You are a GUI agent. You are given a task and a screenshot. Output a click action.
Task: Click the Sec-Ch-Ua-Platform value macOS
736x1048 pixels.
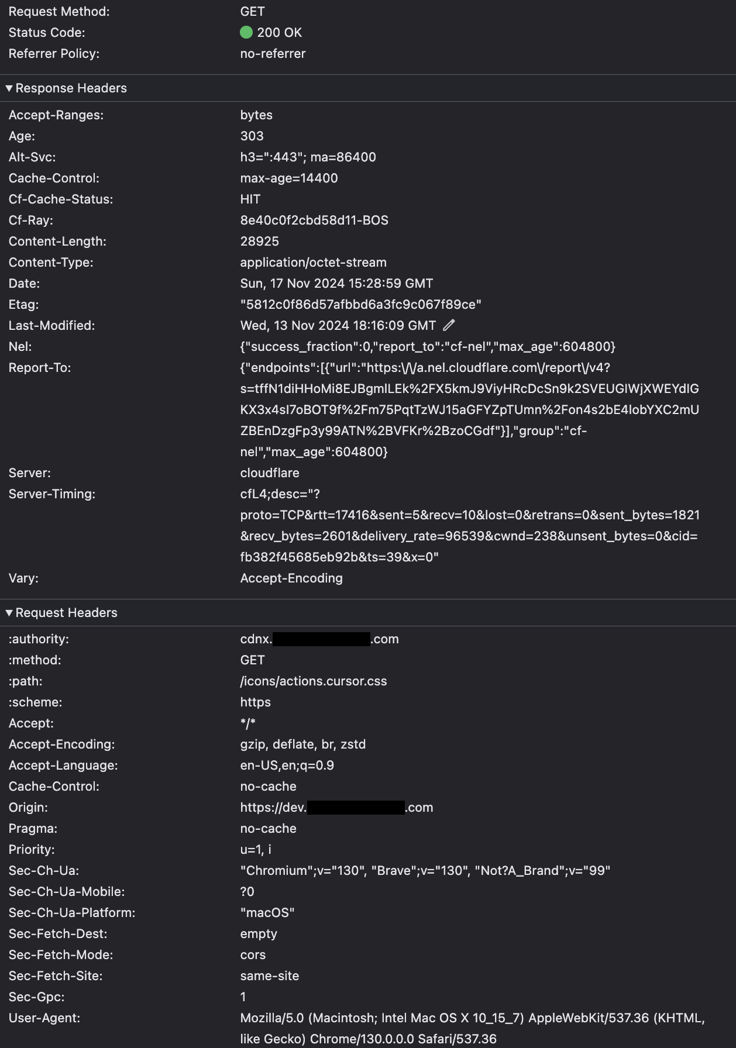click(267, 912)
